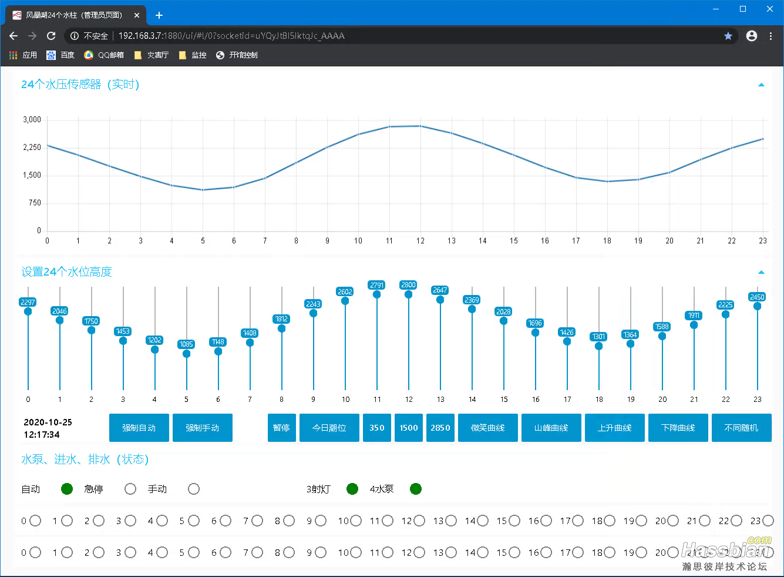Image resolution: width=784 pixels, height=577 pixels.
Task: Reload the page with refresh icon
Action: (x=51, y=36)
